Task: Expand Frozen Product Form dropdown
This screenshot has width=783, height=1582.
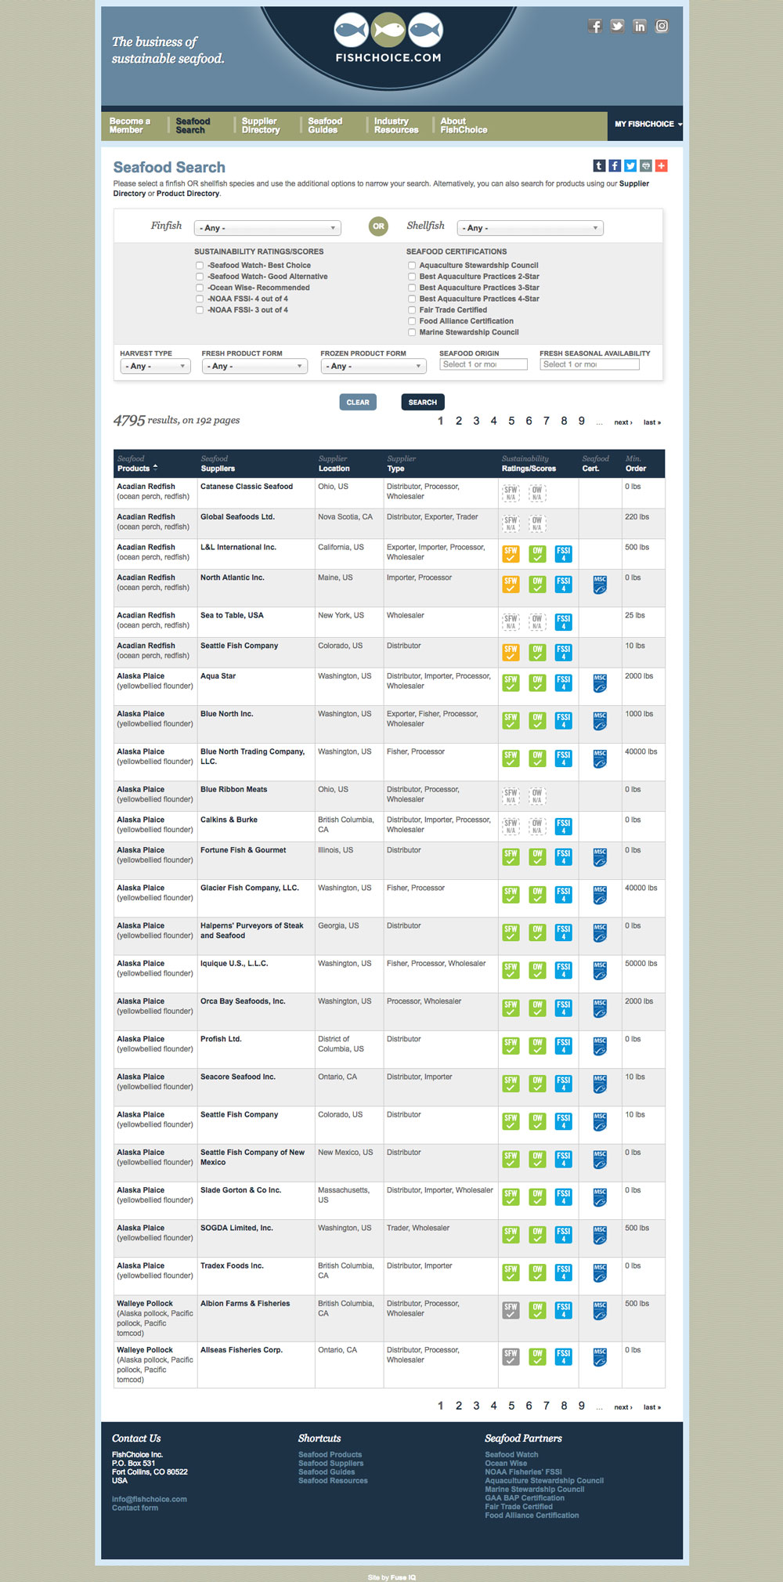Action: [373, 366]
